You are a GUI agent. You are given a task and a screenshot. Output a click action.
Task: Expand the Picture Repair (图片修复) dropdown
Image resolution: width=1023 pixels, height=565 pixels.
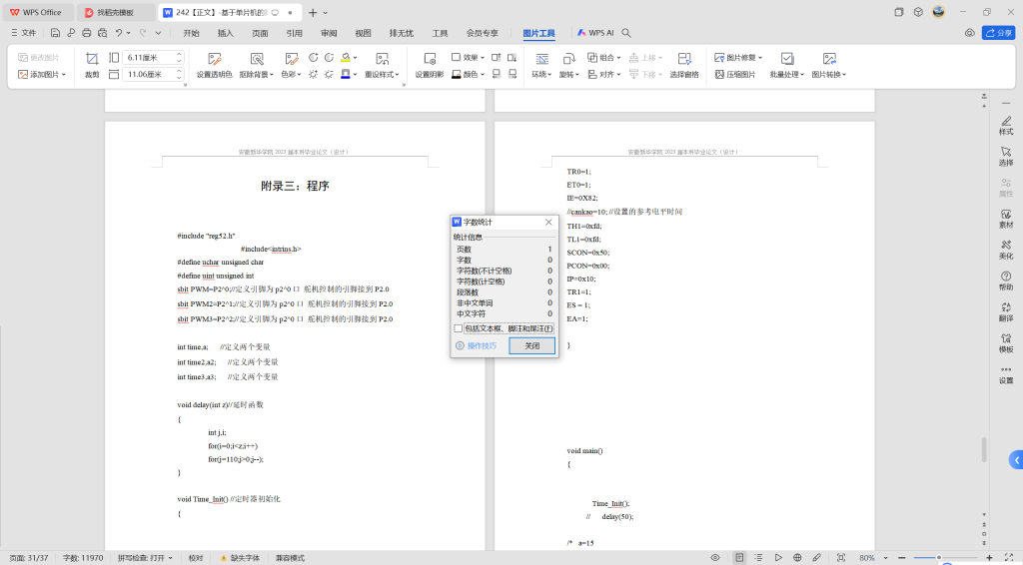point(738,57)
